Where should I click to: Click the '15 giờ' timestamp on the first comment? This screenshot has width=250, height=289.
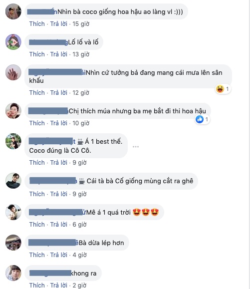(x=81, y=24)
